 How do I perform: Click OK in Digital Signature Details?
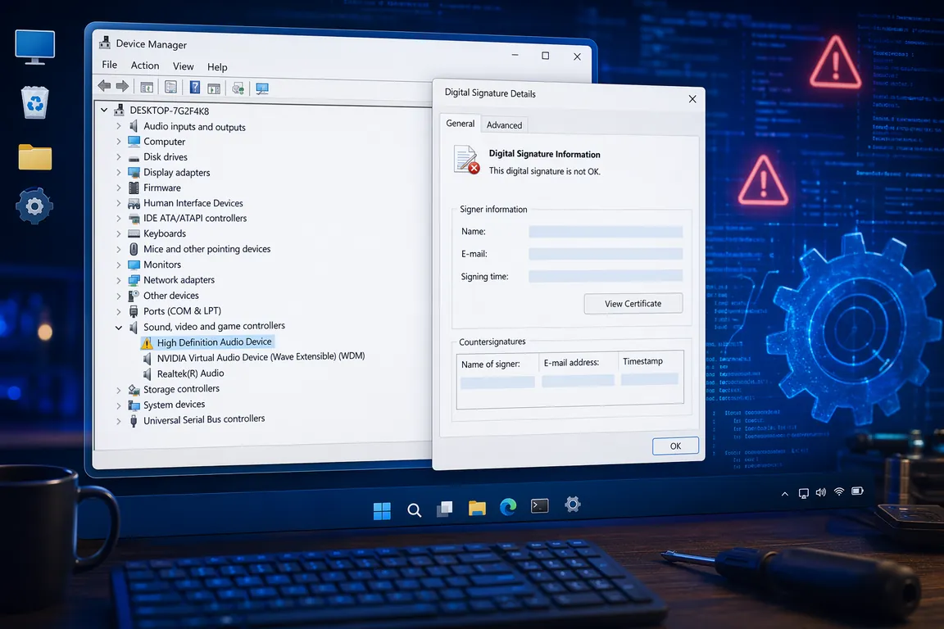coord(675,446)
